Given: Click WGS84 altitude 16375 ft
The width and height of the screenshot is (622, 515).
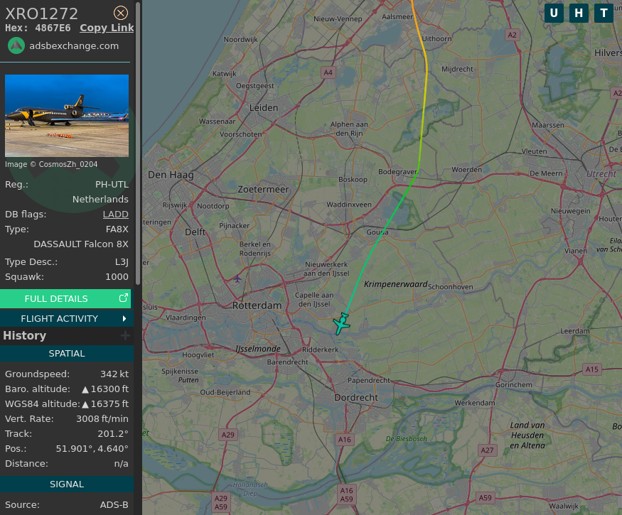Looking at the screenshot, I should (109, 403).
